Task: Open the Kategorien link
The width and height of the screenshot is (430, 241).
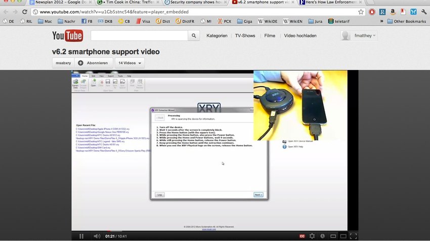Action: click(217, 36)
